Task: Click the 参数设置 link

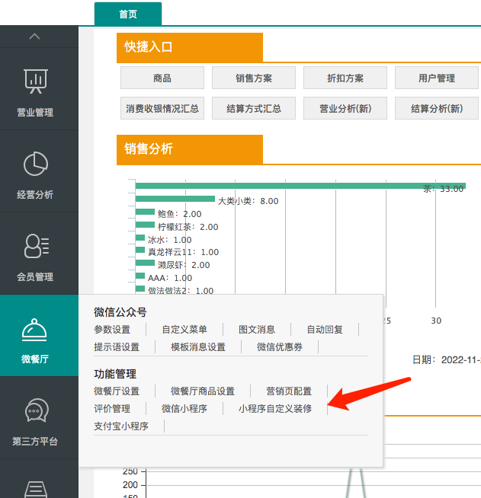Action: pos(112,330)
